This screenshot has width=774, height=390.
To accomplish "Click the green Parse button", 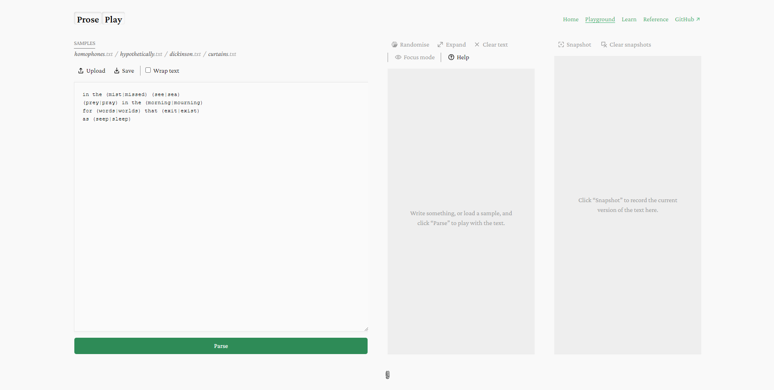I will (221, 346).
